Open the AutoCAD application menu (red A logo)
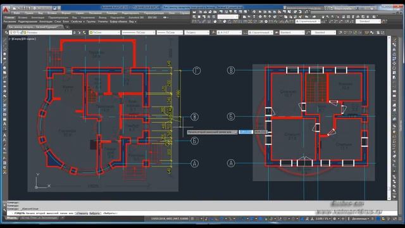The width and height of the screenshot is (405, 228). click(x=6, y=9)
